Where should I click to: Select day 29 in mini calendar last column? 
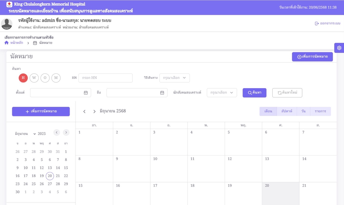click(66, 184)
